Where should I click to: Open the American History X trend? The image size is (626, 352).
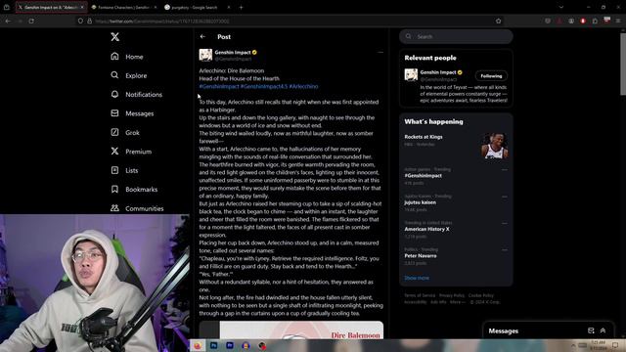pos(426,229)
